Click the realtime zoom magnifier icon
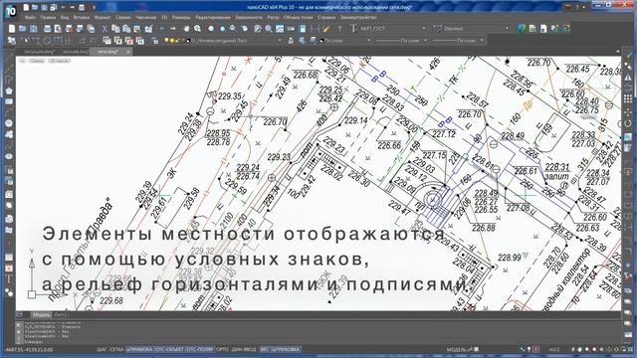This screenshot has width=637, height=358. click(197, 29)
